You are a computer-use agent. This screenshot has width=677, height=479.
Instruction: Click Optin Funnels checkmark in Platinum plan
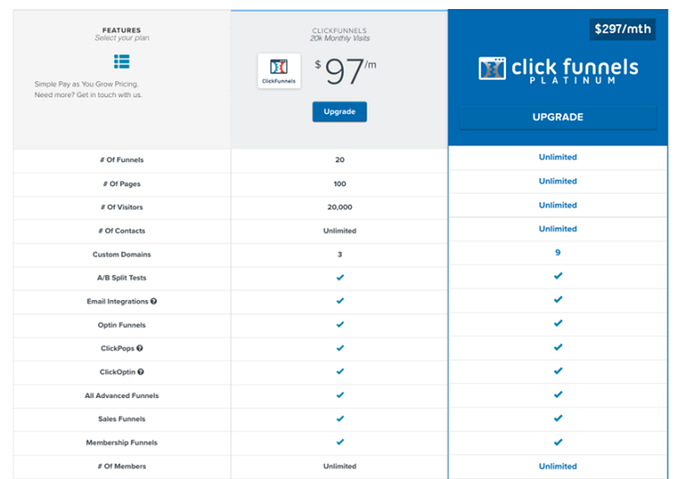click(558, 324)
